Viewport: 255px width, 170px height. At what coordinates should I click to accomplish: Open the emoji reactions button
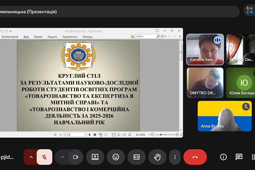116,157
